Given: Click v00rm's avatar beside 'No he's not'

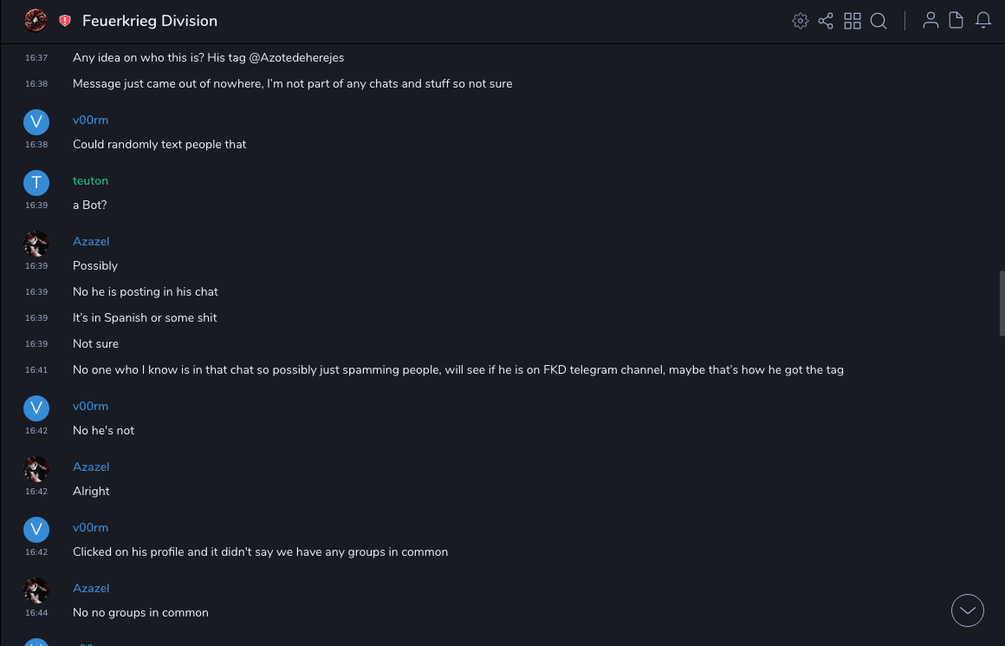Looking at the screenshot, I should (x=36, y=408).
